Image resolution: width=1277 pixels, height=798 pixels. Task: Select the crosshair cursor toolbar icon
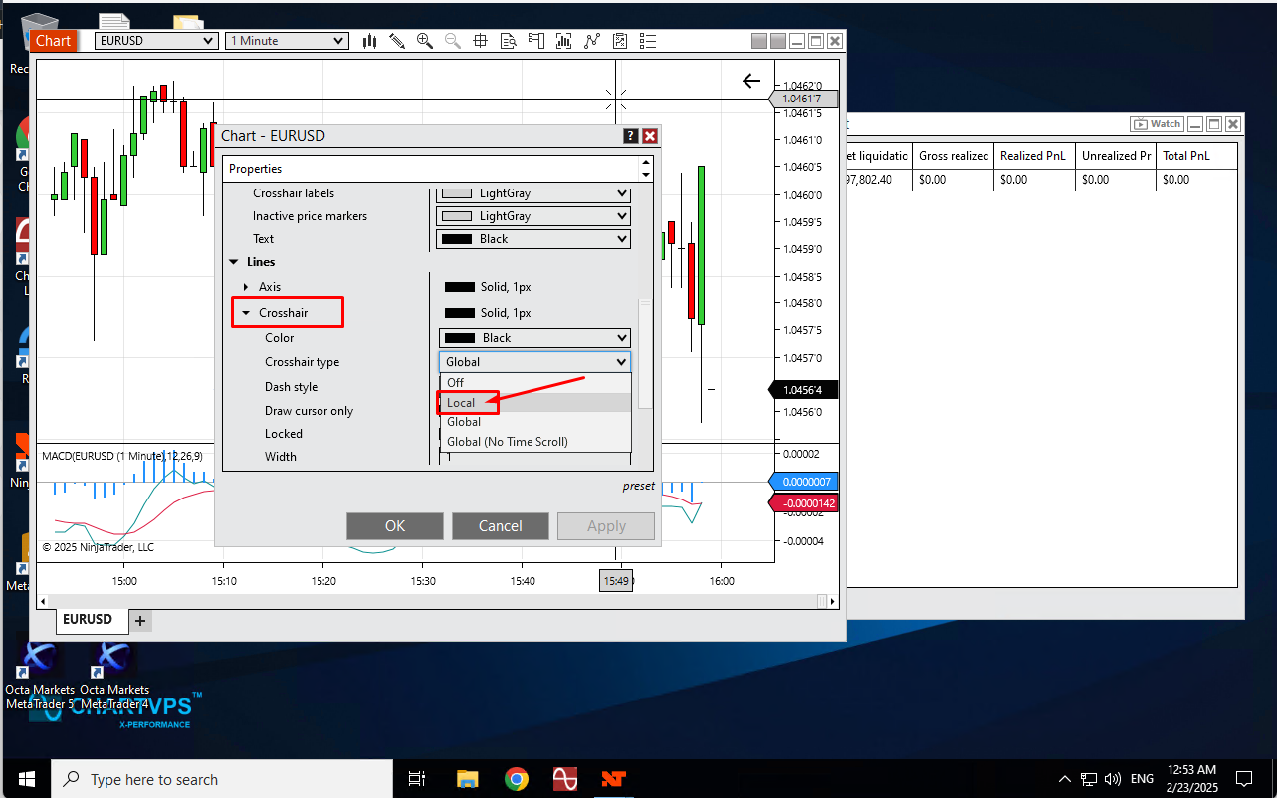(x=480, y=41)
